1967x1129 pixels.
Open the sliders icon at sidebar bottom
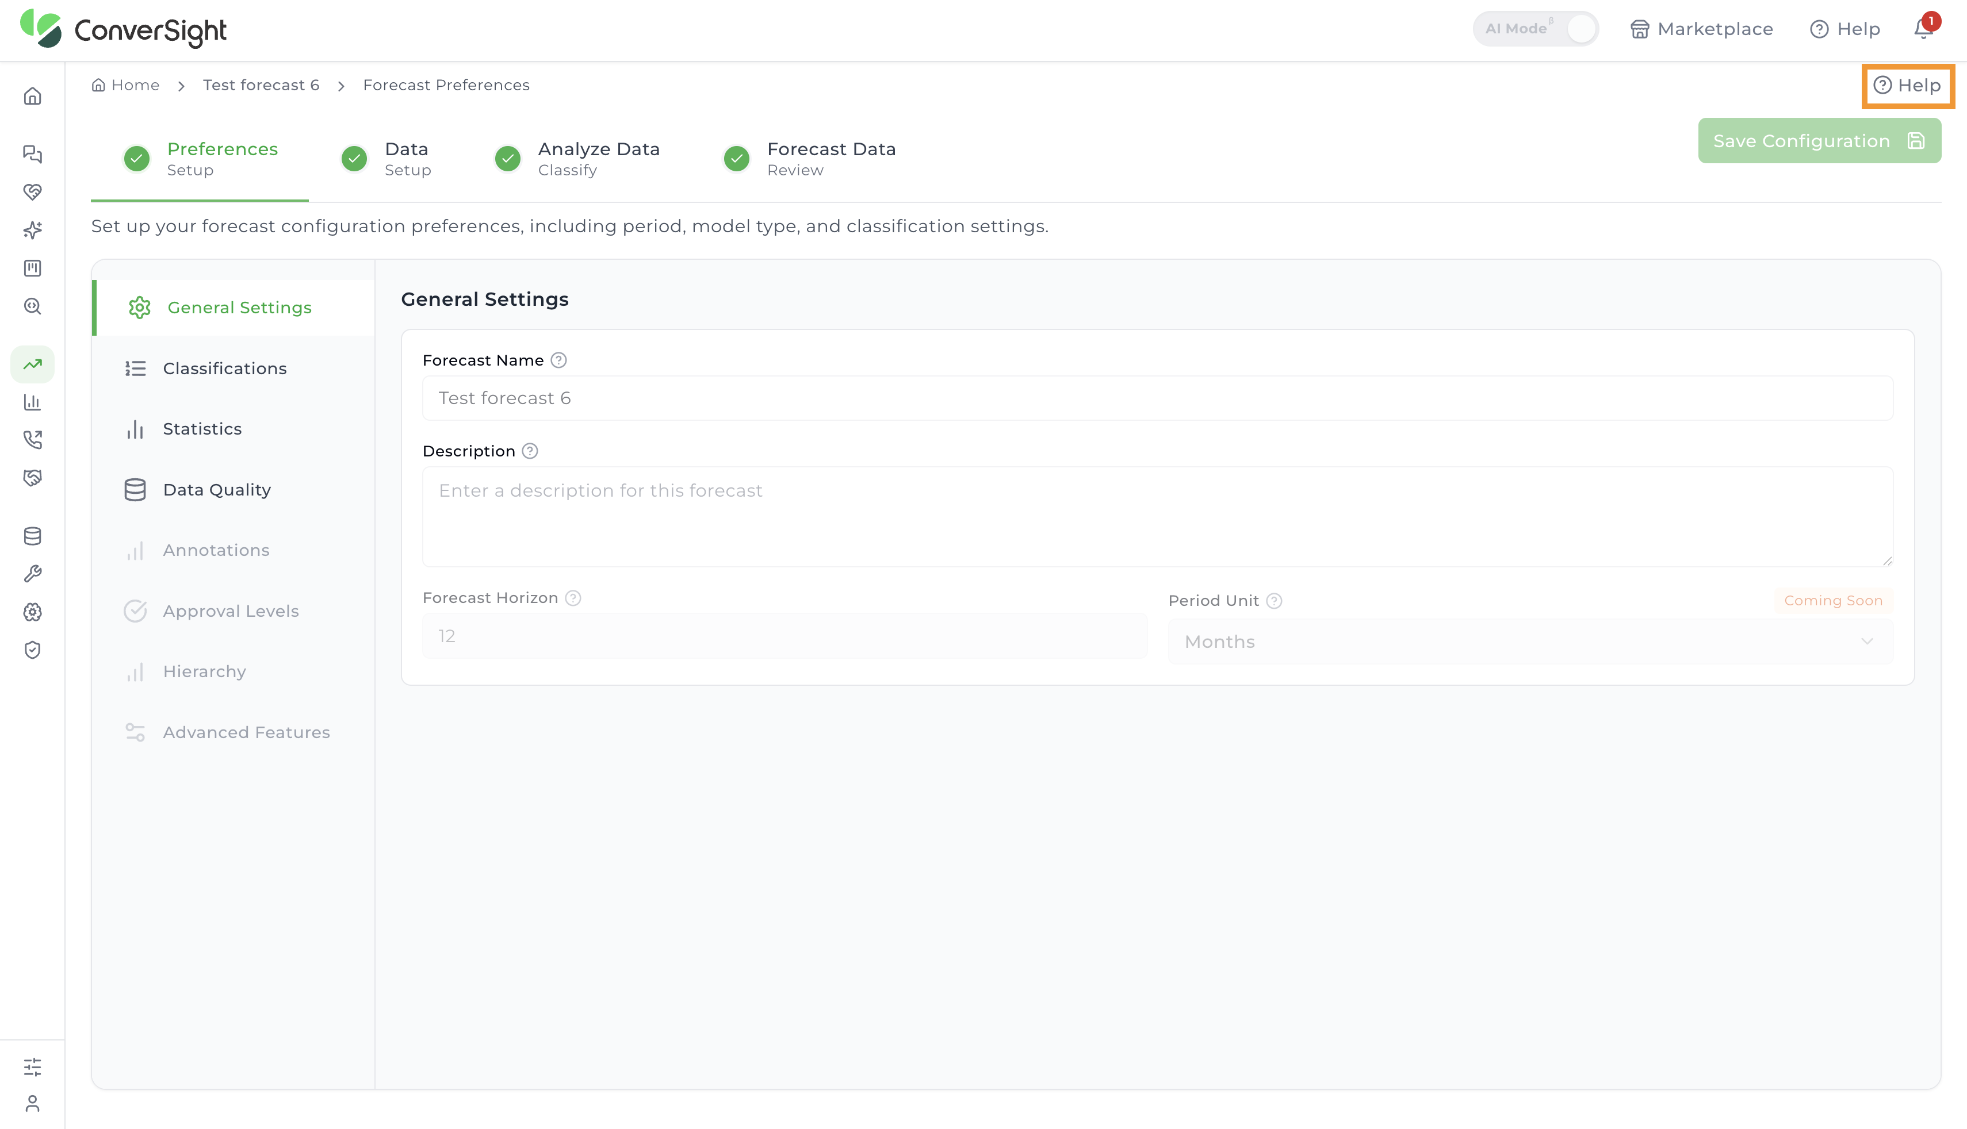33,1067
